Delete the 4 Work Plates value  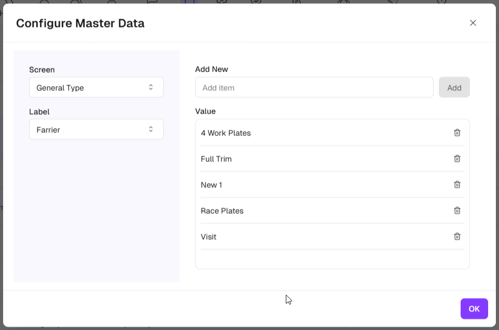point(457,133)
